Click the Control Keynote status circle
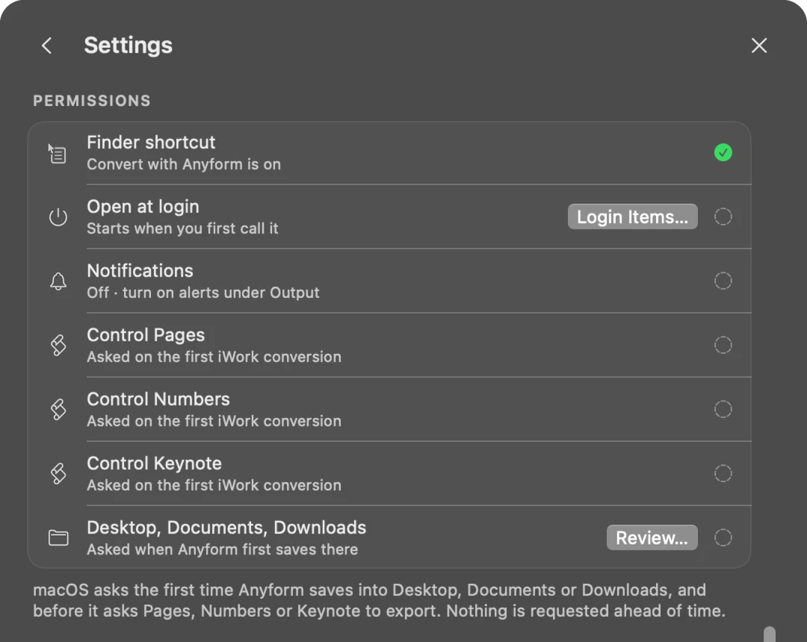 (x=723, y=473)
